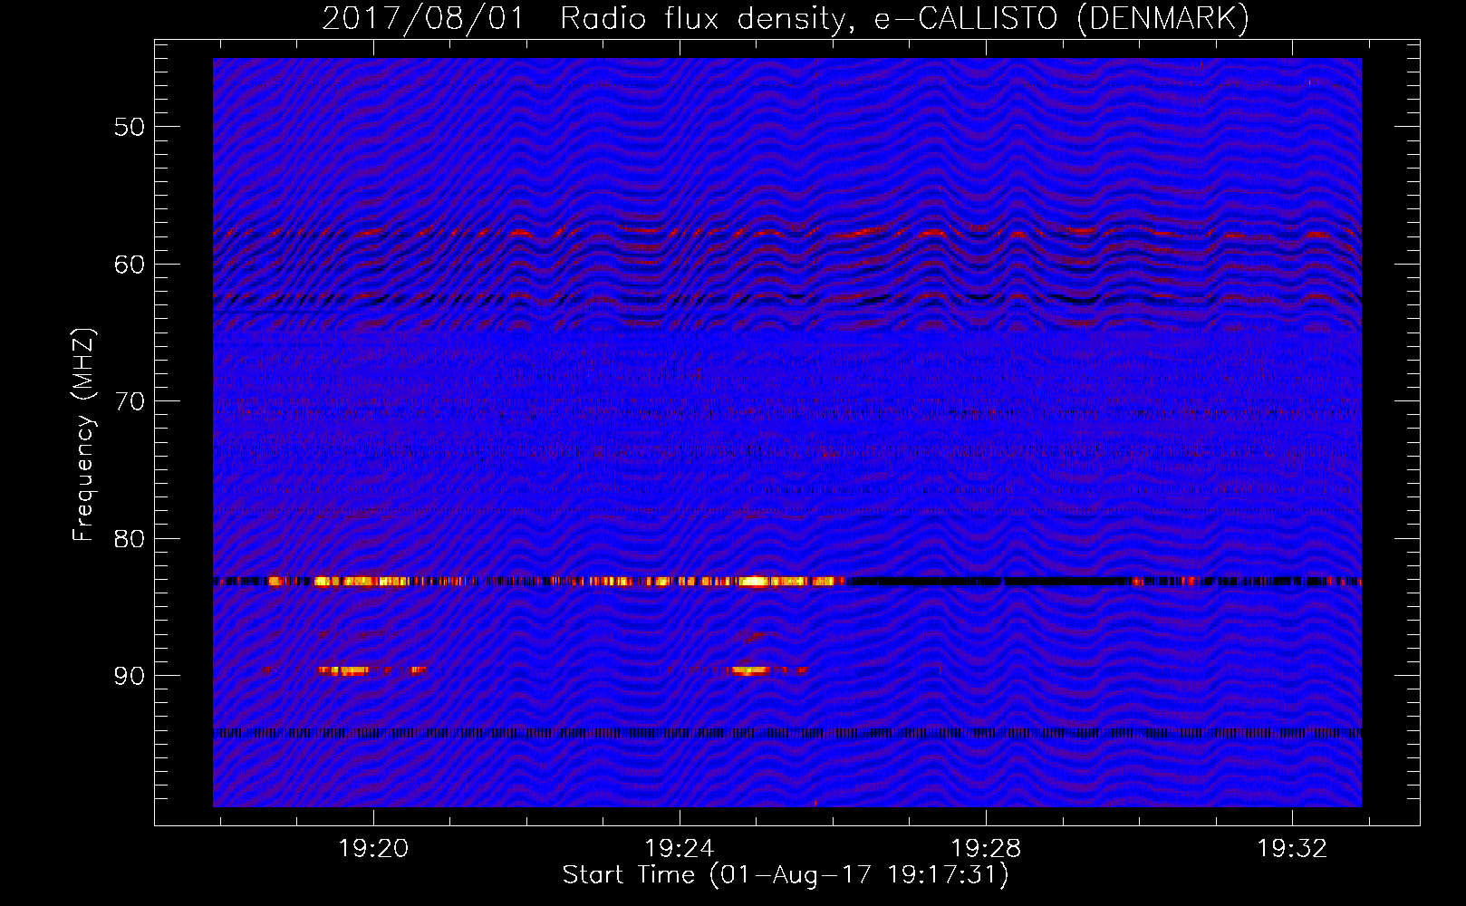
Task: Click the 50 frequency tick label
Action: (130, 127)
